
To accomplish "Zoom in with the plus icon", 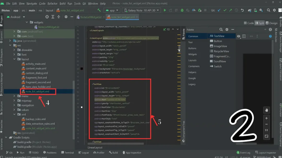I will click(x=266, y=118).
